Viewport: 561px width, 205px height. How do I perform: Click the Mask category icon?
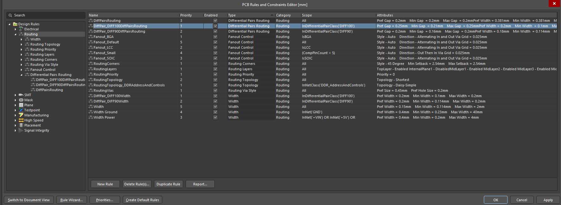click(x=21, y=100)
